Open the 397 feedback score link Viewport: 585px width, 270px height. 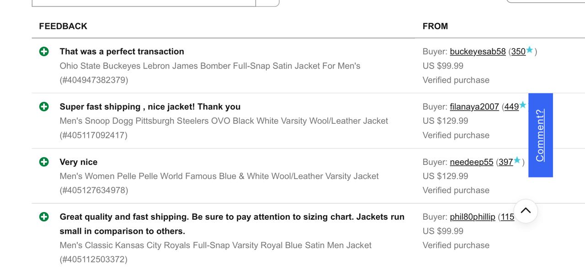tap(505, 162)
